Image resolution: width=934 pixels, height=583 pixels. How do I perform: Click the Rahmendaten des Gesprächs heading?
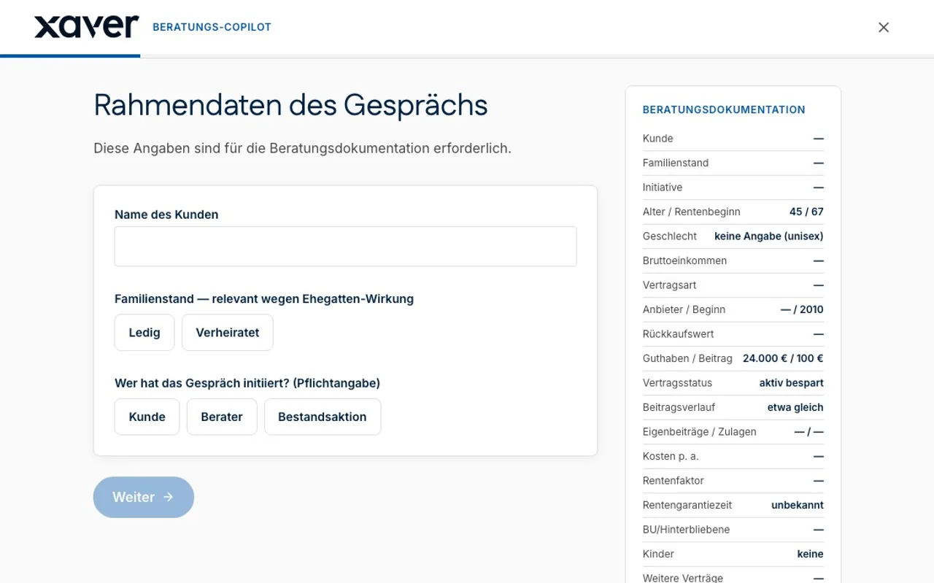coord(290,104)
